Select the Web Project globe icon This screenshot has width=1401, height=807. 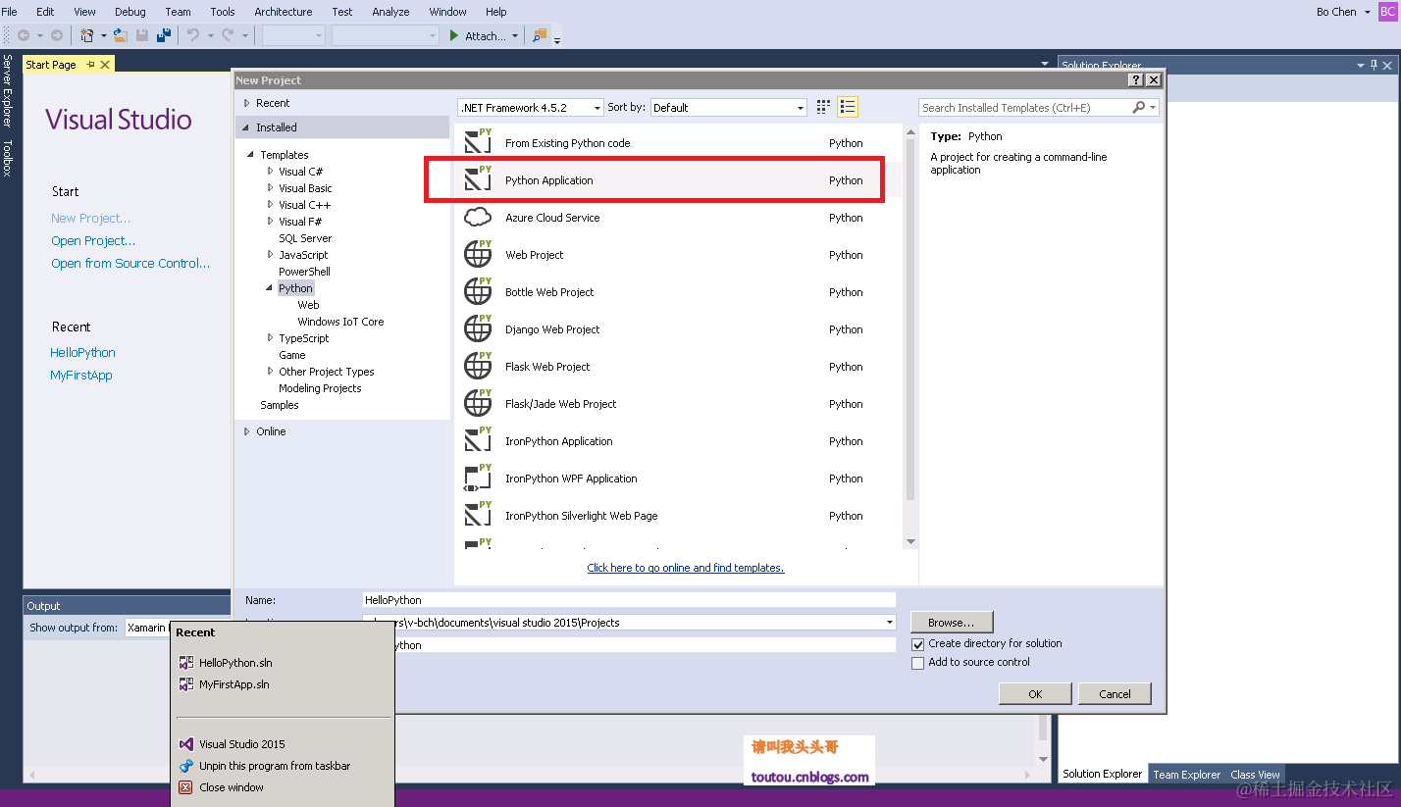(x=478, y=255)
